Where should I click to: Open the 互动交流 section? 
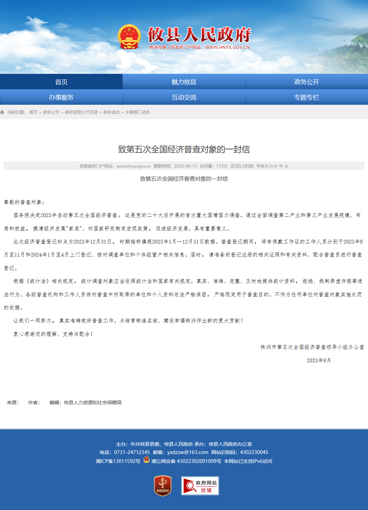tap(184, 97)
